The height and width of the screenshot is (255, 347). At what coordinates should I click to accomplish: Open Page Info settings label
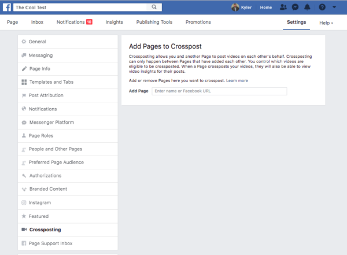pos(40,69)
